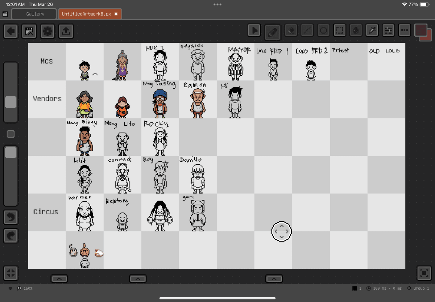Image resolution: width=435 pixels, height=302 pixels.
Task: Open the status bar dropdown arrow
Action: pos(10,289)
